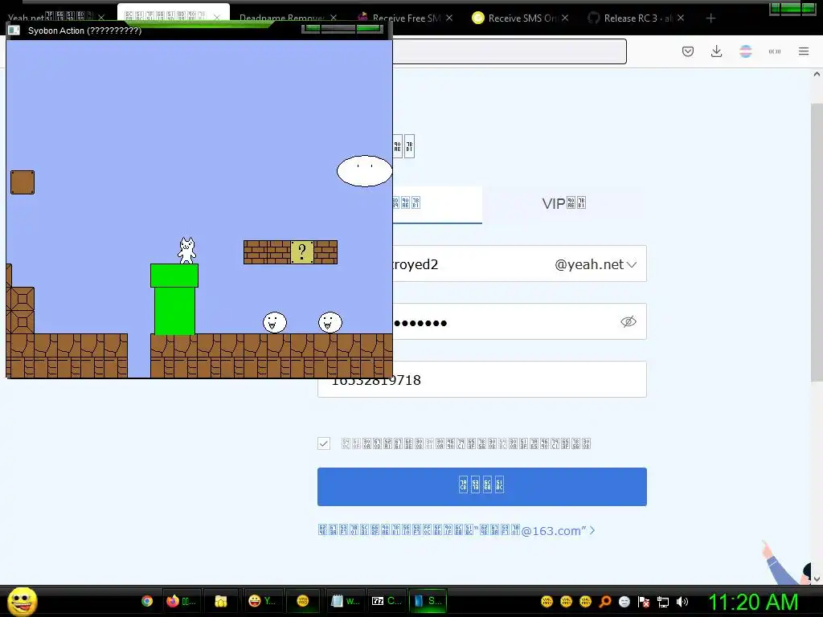
Task: Click the flag notification tray icon
Action: (x=644, y=602)
